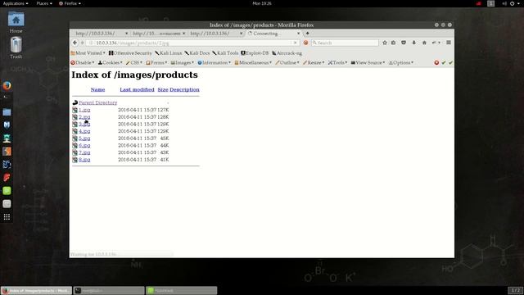Go to the Firefox home page icon
The height and width of the screenshot is (295, 524).
(x=424, y=43)
